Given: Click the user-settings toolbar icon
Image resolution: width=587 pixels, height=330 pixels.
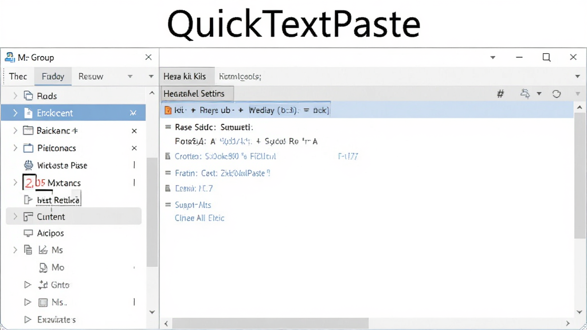Looking at the screenshot, I should [x=525, y=93].
